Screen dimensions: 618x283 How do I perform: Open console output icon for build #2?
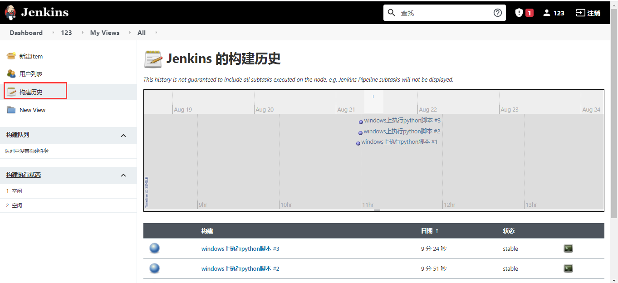tap(568, 268)
